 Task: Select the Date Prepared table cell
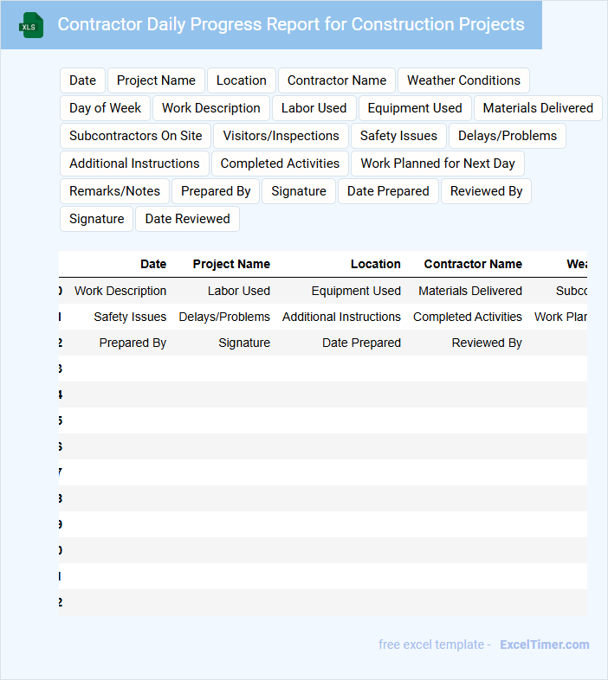click(361, 343)
